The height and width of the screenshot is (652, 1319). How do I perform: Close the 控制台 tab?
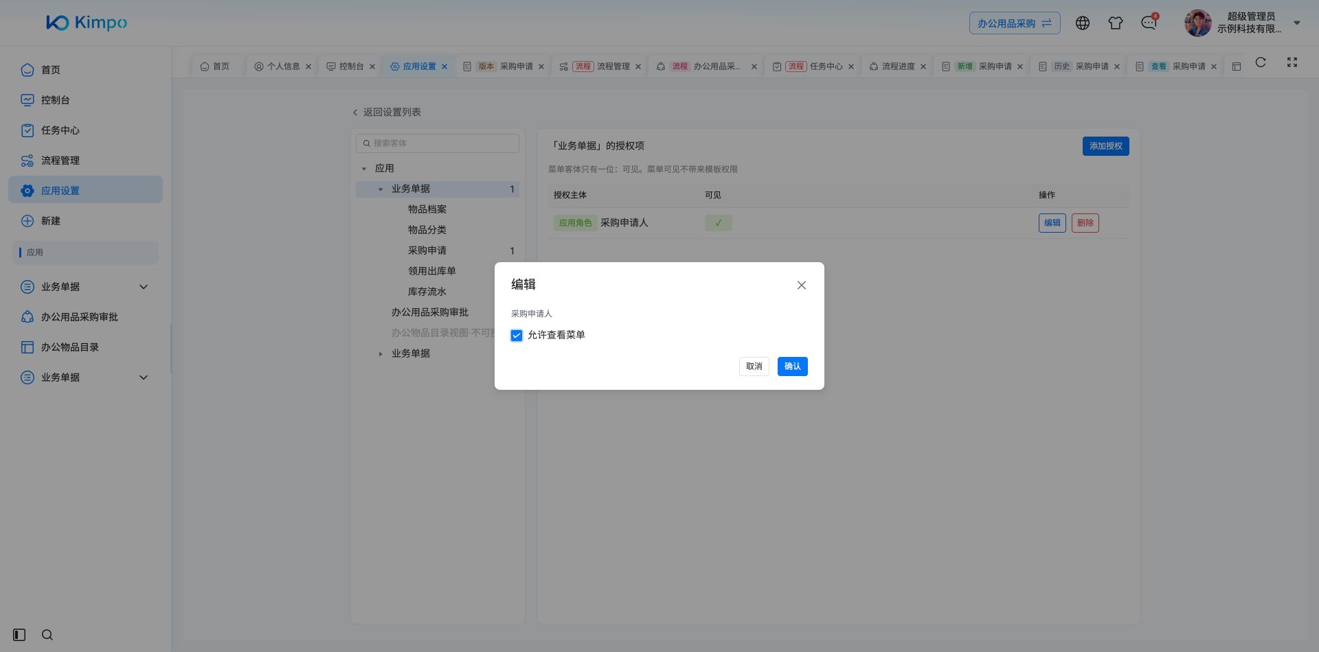[x=372, y=67]
